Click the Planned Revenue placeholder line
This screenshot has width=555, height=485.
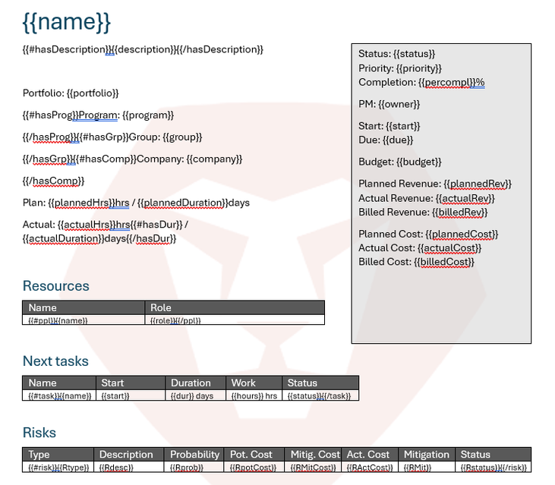coord(435,184)
